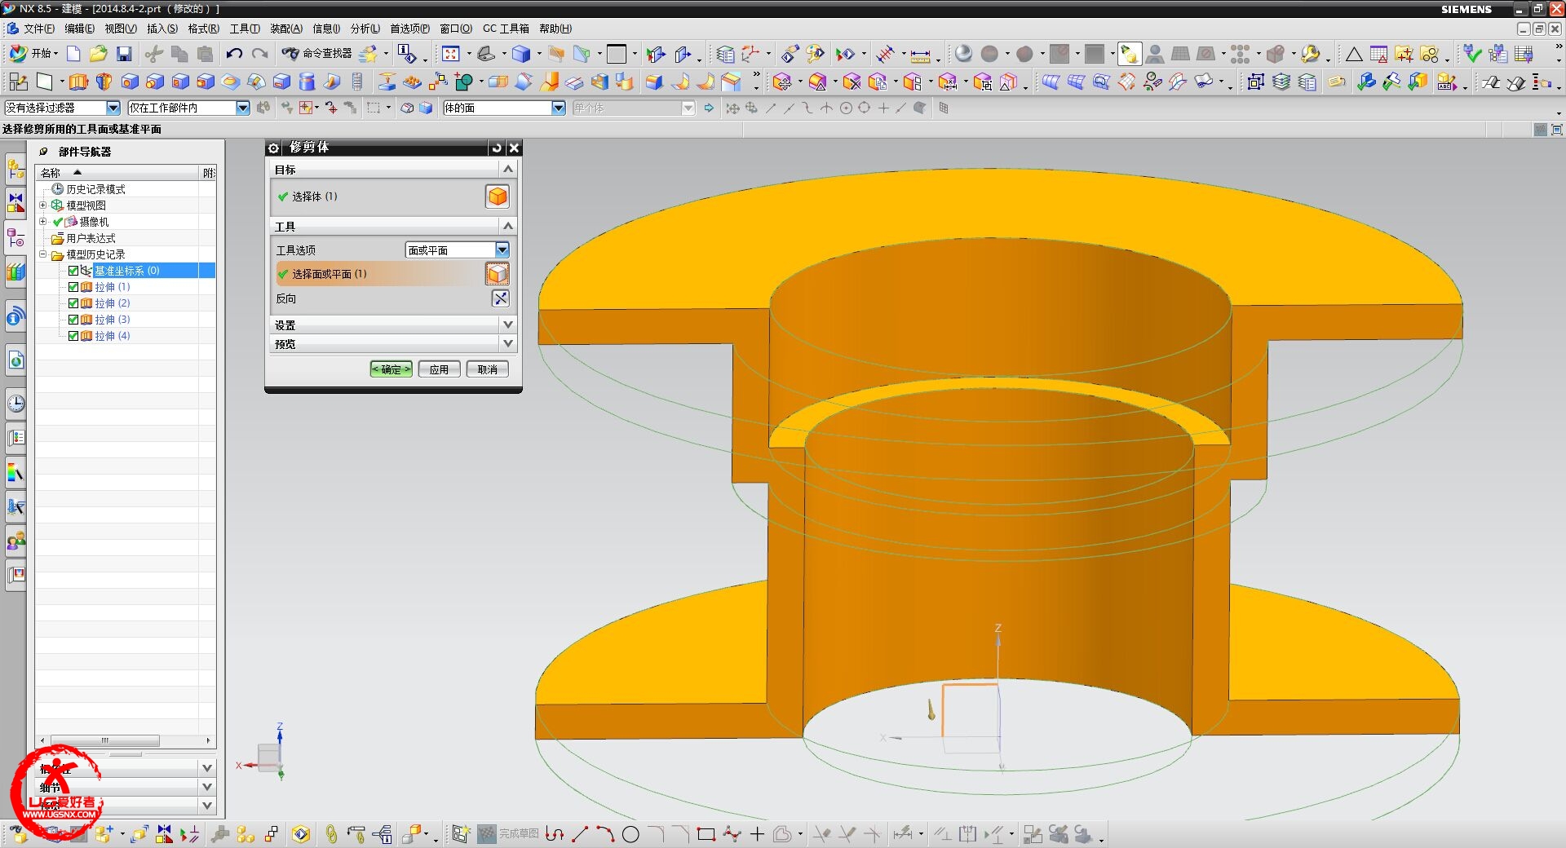Viewport: 1566px width, 848px height.
Task: Reset the 修剪体 dialog
Action: [497, 148]
